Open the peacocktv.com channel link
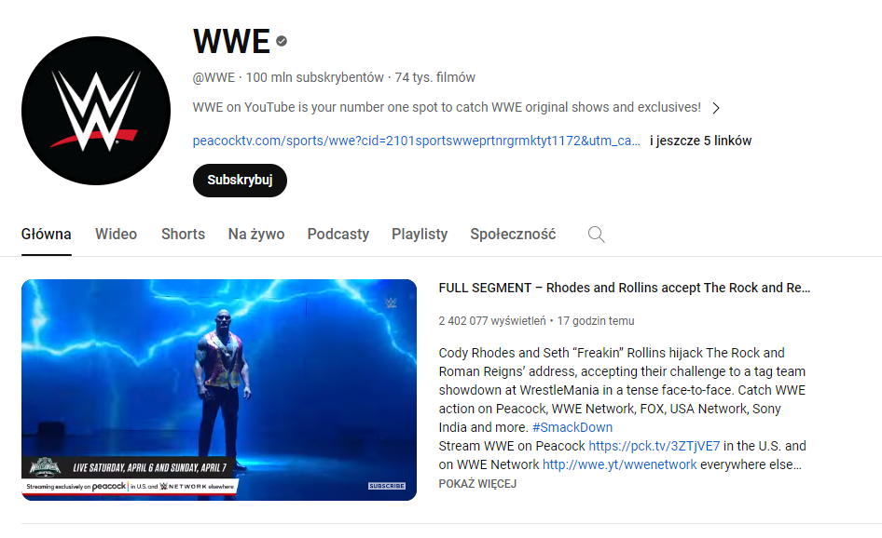Screen dimensions: 882x538 pos(416,141)
